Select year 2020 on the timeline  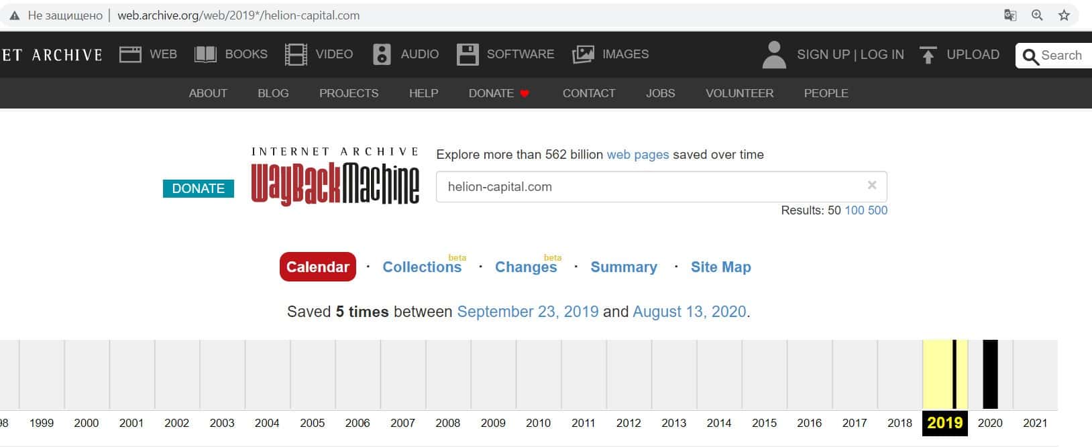click(990, 423)
